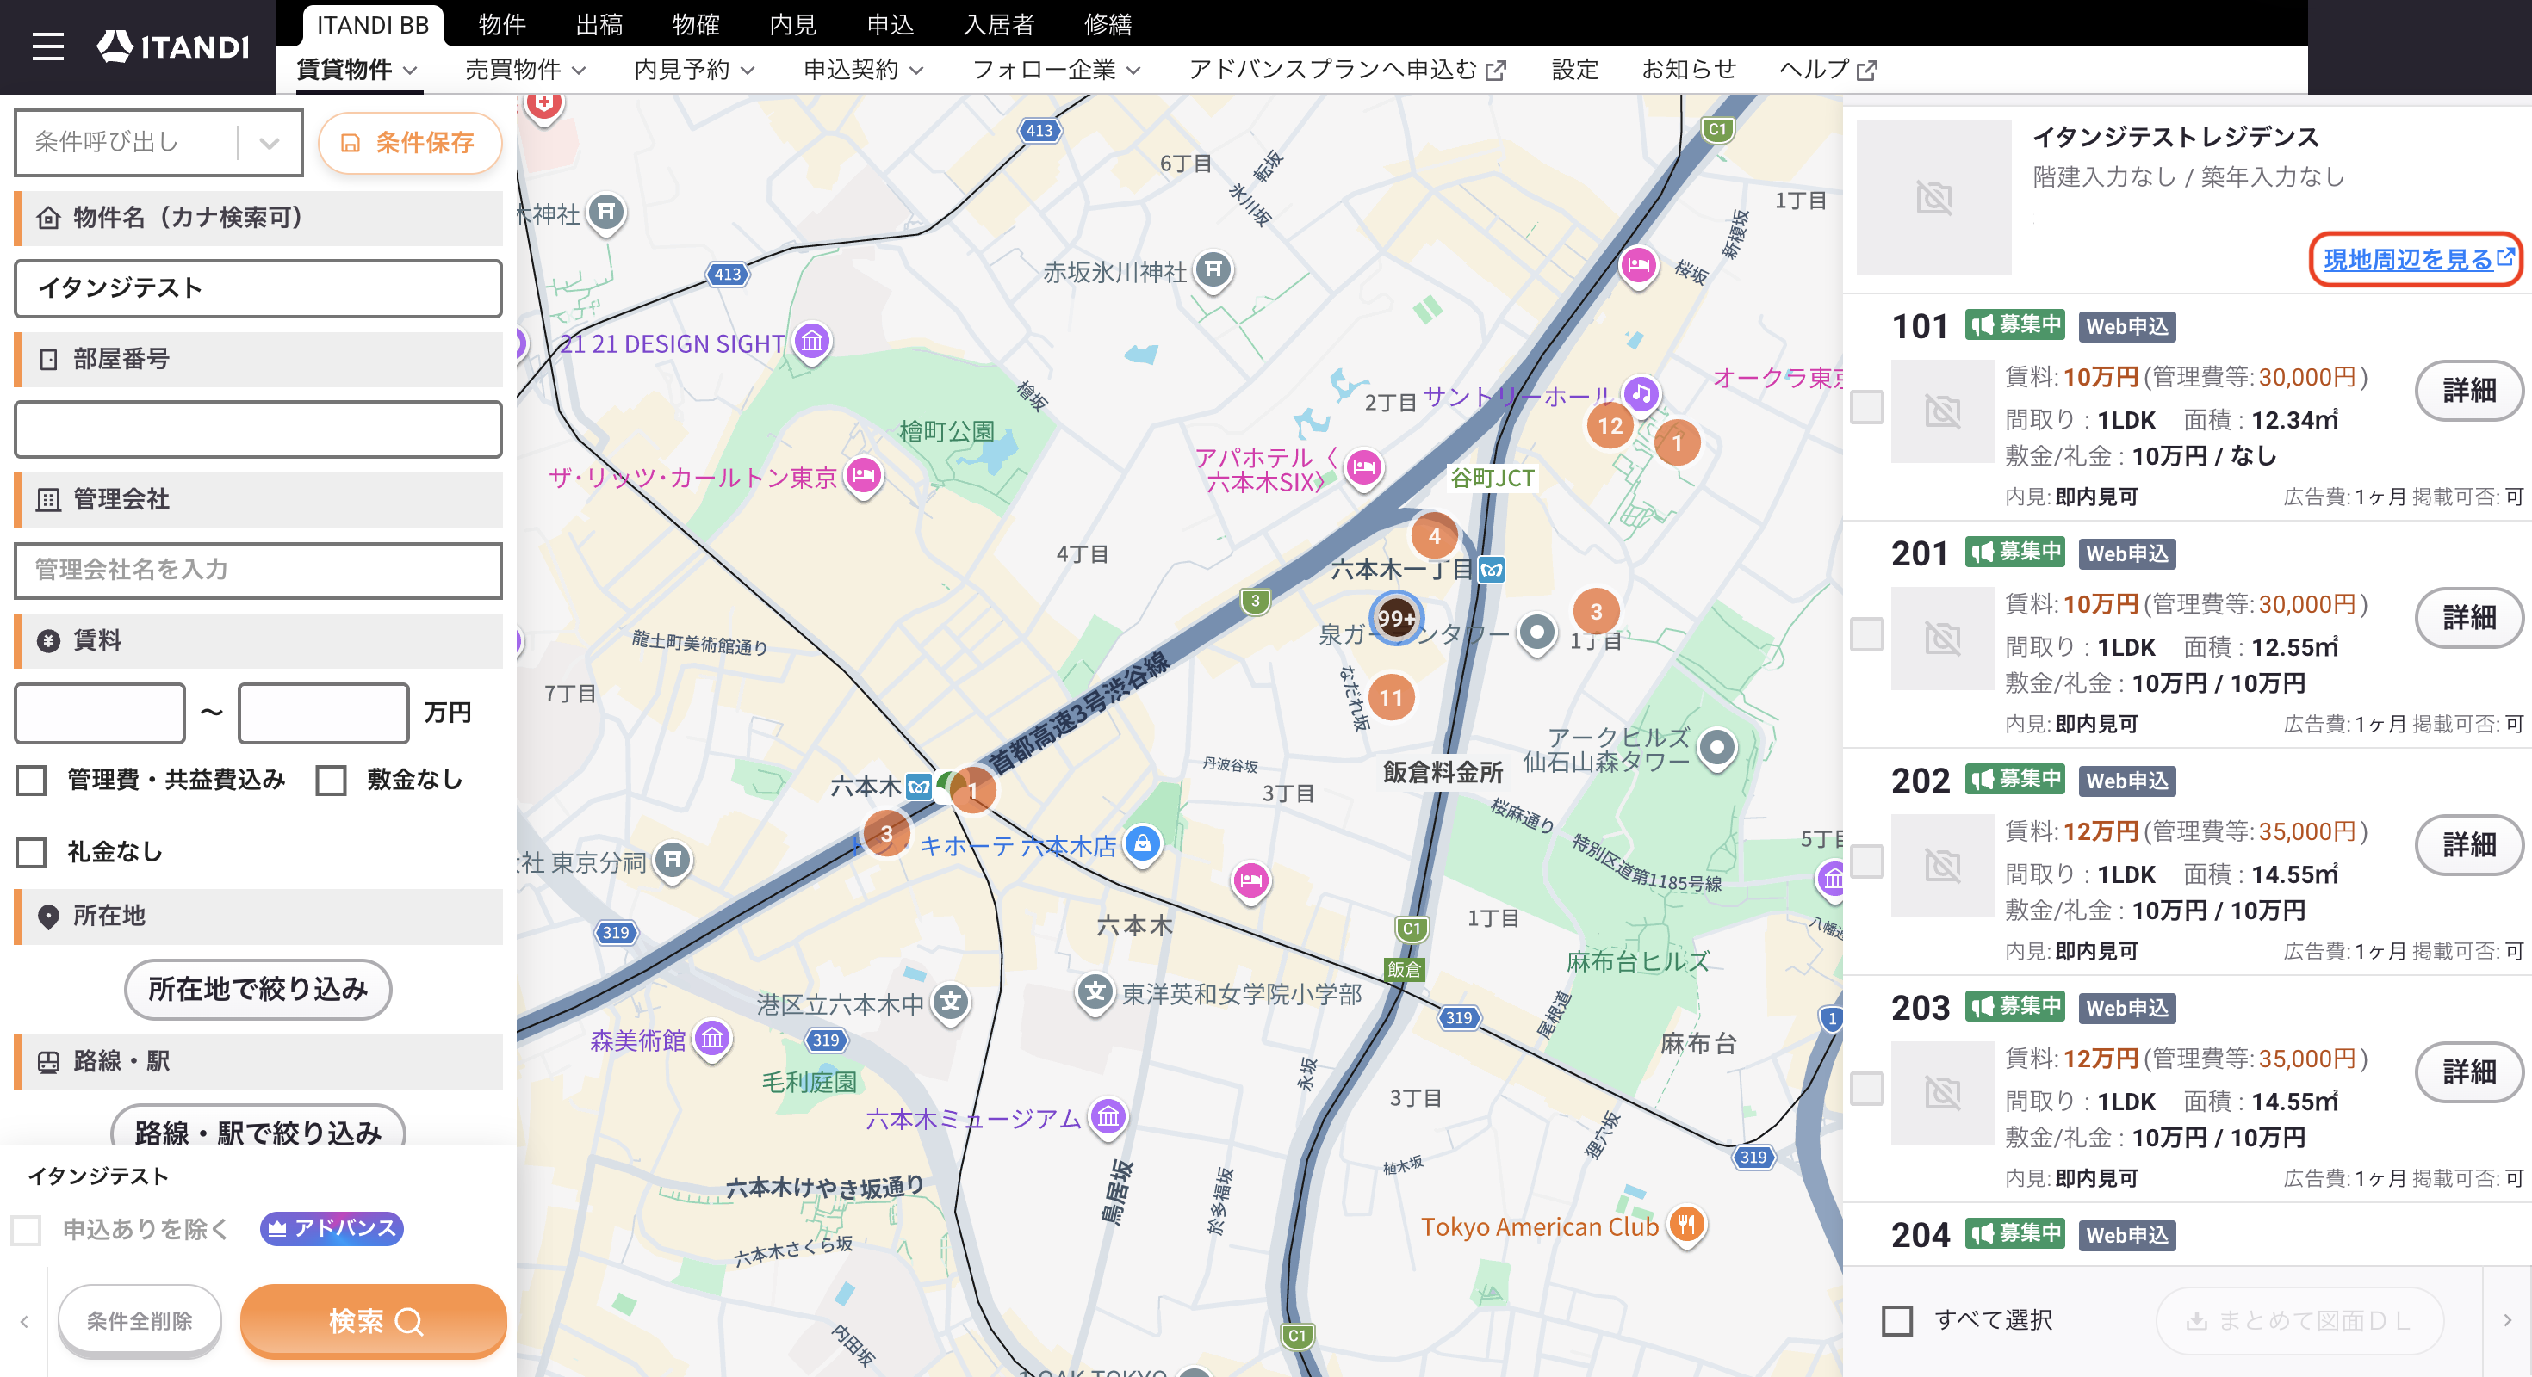Switch to the 申込 tab

click(891, 25)
